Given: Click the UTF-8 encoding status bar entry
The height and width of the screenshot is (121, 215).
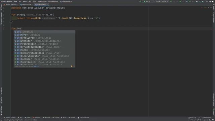Looking at the screenshot, I should pyautogui.click(x=199, y=120).
